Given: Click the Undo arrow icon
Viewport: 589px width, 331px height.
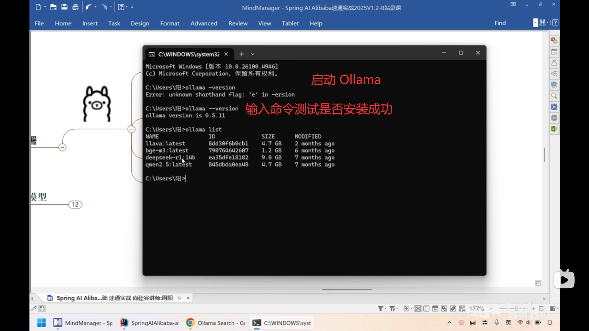Looking at the screenshot, I should [88, 7].
